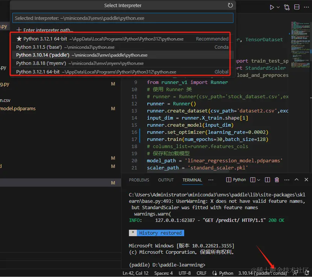Select Python 3.11.5 base conda interpreter

(x=123, y=47)
